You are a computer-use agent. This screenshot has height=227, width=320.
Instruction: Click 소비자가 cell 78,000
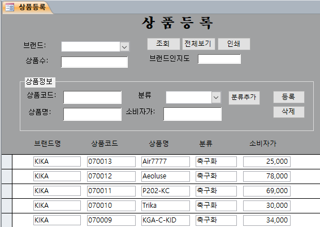[x=267, y=176]
